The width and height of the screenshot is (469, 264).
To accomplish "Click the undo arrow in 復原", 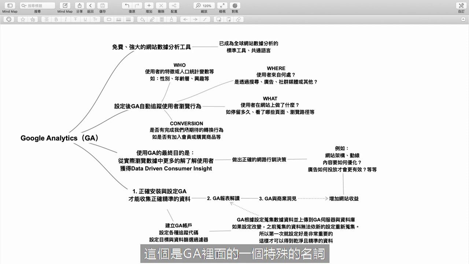I will 127,5.
